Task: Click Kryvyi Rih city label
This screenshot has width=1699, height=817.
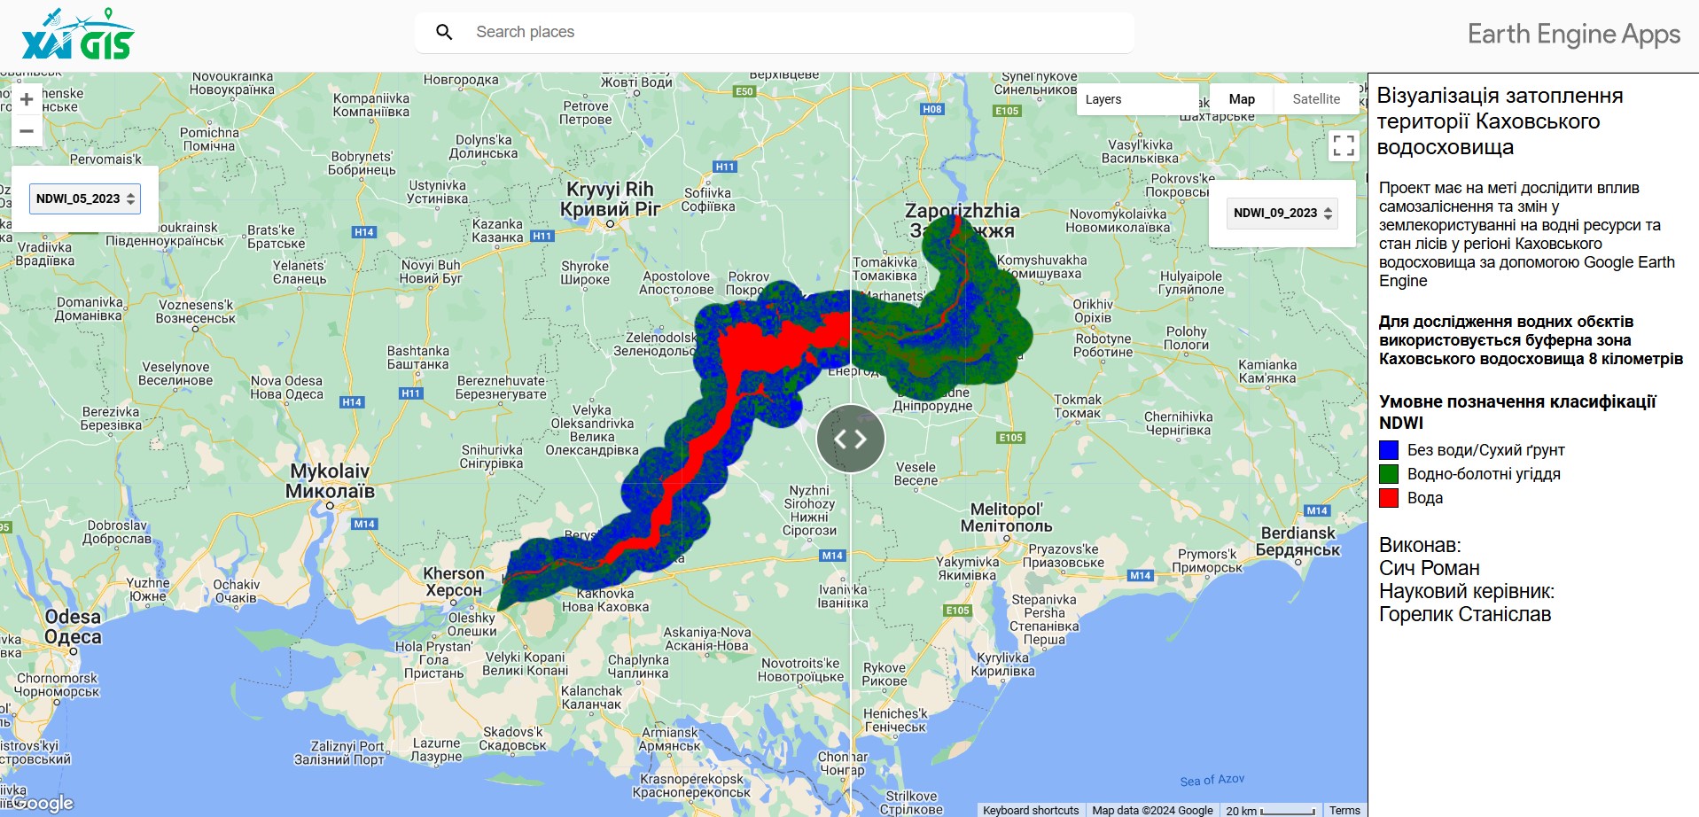Action: click(x=610, y=198)
